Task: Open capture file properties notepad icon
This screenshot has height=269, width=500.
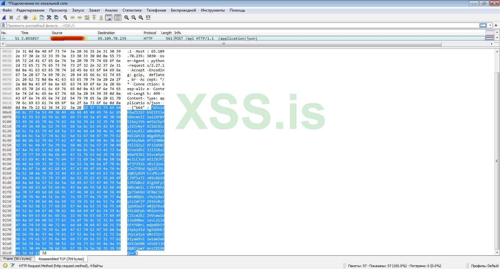Action: (12, 266)
